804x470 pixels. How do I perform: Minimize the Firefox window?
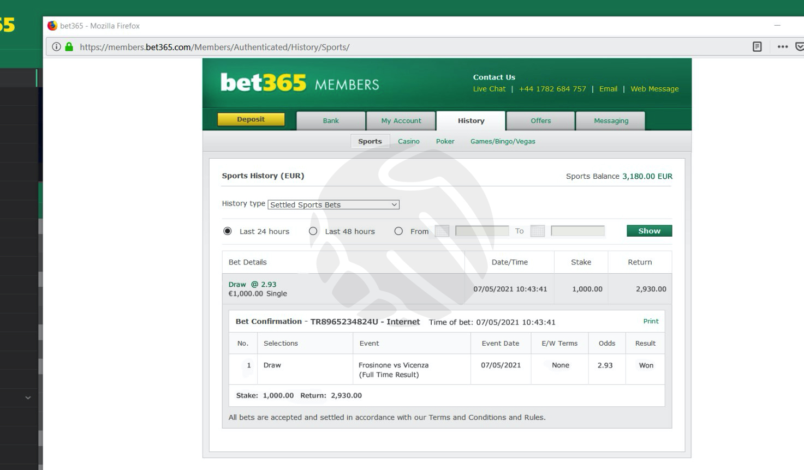tap(777, 25)
